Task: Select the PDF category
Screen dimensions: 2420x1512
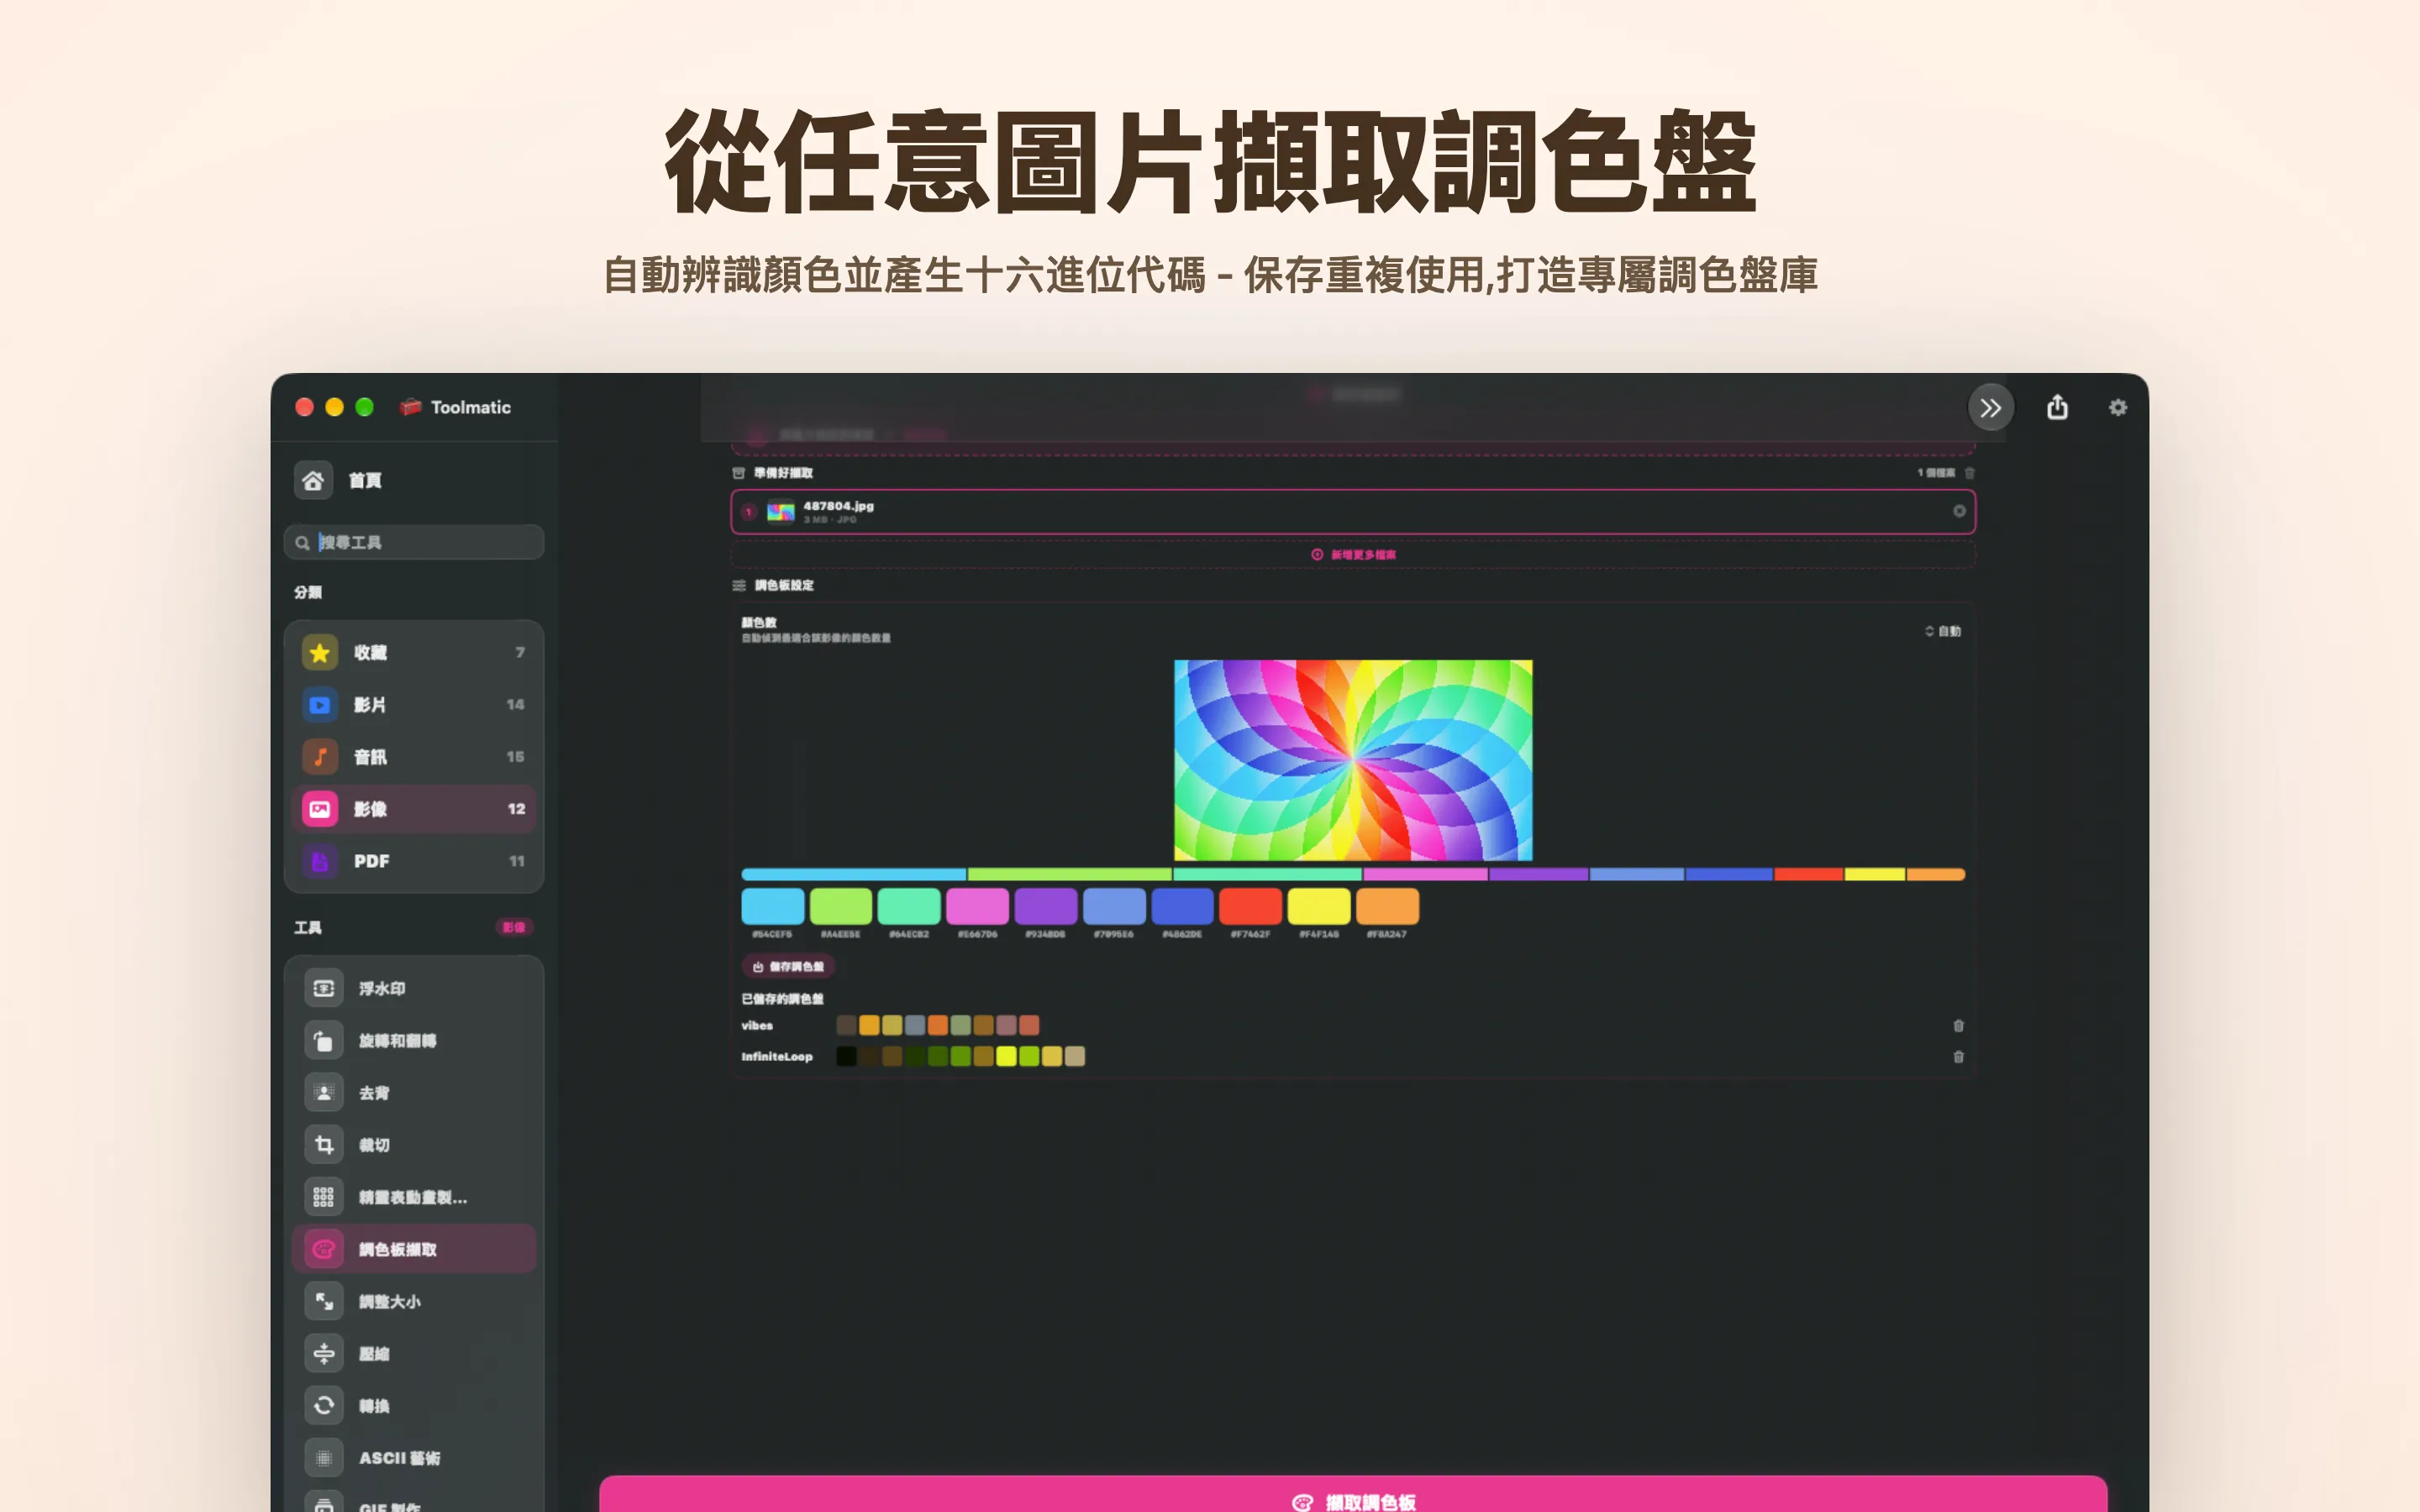Action: (x=414, y=861)
